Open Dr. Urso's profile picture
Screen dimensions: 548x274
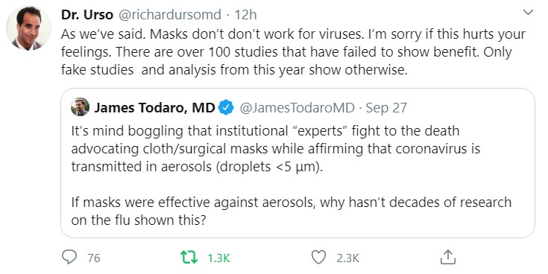click(28, 28)
